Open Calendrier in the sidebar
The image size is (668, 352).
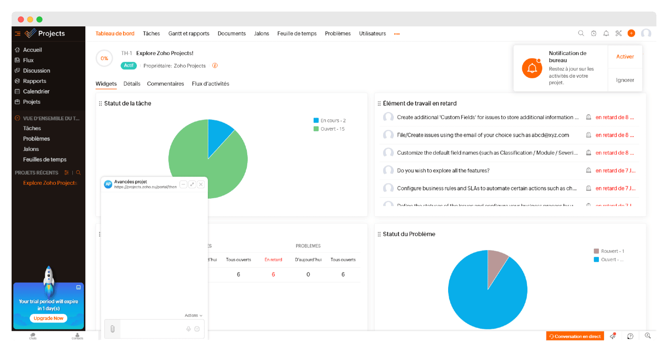click(36, 91)
